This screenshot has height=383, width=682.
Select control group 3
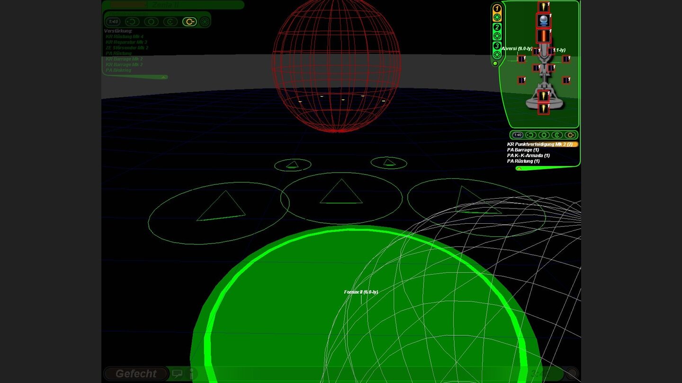497,46
